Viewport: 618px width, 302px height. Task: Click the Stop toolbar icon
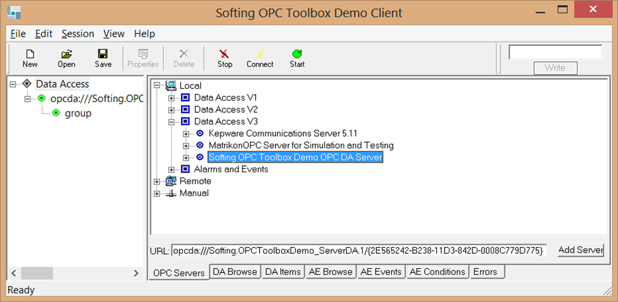click(x=225, y=54)
